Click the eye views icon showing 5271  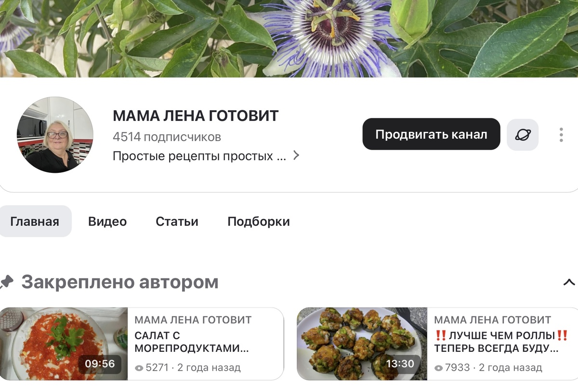click(x=139, y=368)
